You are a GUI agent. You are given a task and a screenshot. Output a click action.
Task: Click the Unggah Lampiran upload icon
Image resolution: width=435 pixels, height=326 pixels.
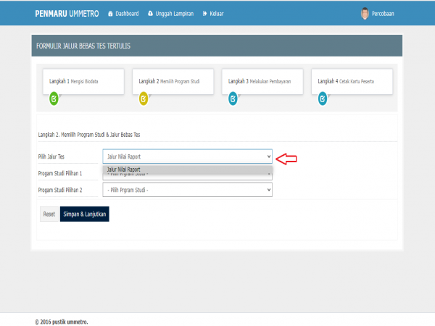(150, 14)
